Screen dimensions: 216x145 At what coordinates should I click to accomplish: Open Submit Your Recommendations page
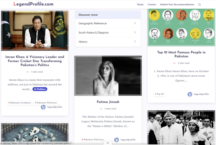177,5
